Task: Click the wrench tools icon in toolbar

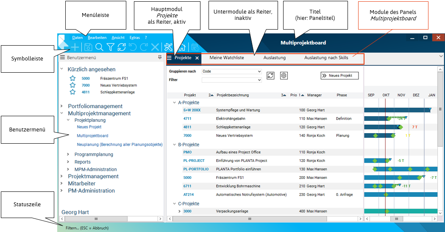Action: (x=168, y=47)
